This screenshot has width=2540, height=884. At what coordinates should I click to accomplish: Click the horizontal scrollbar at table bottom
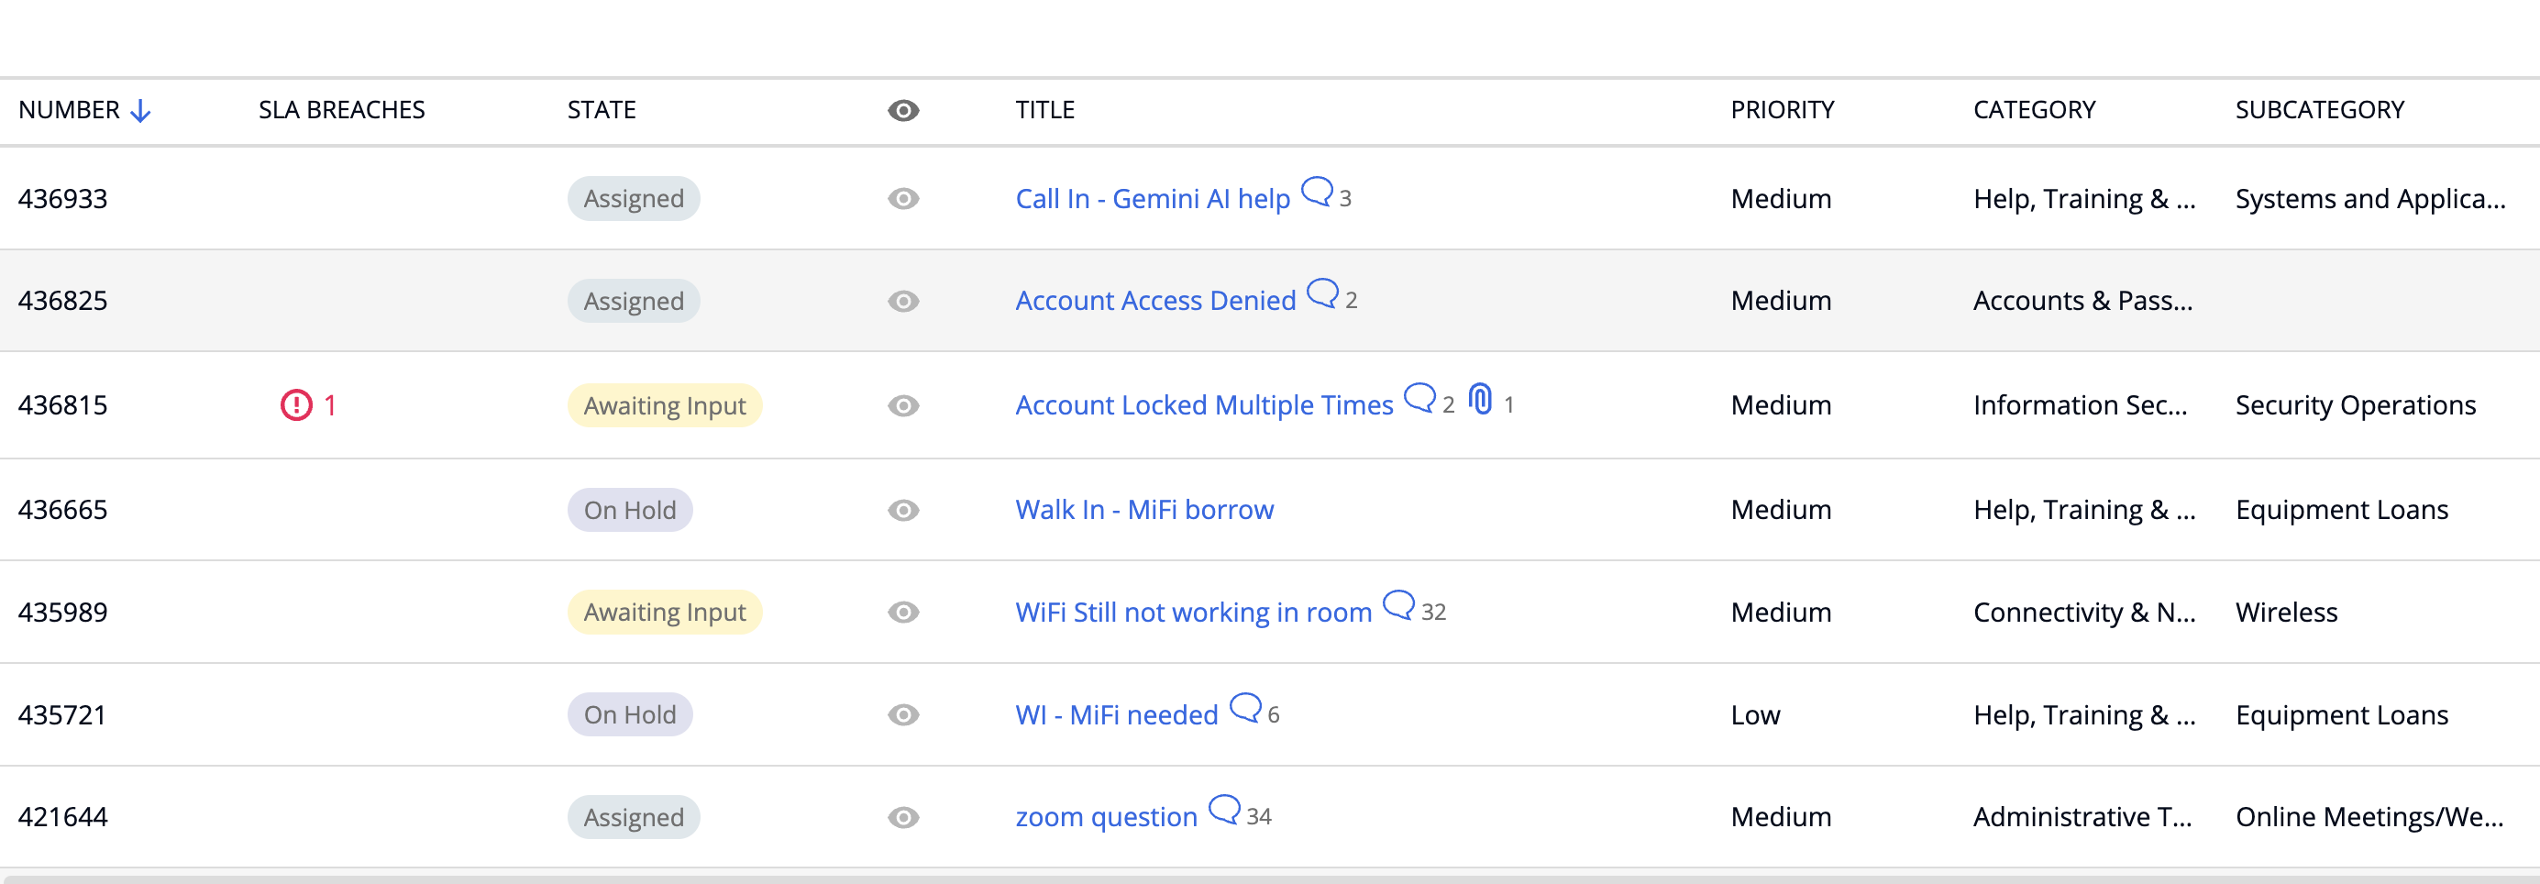tap(1270, 878)
